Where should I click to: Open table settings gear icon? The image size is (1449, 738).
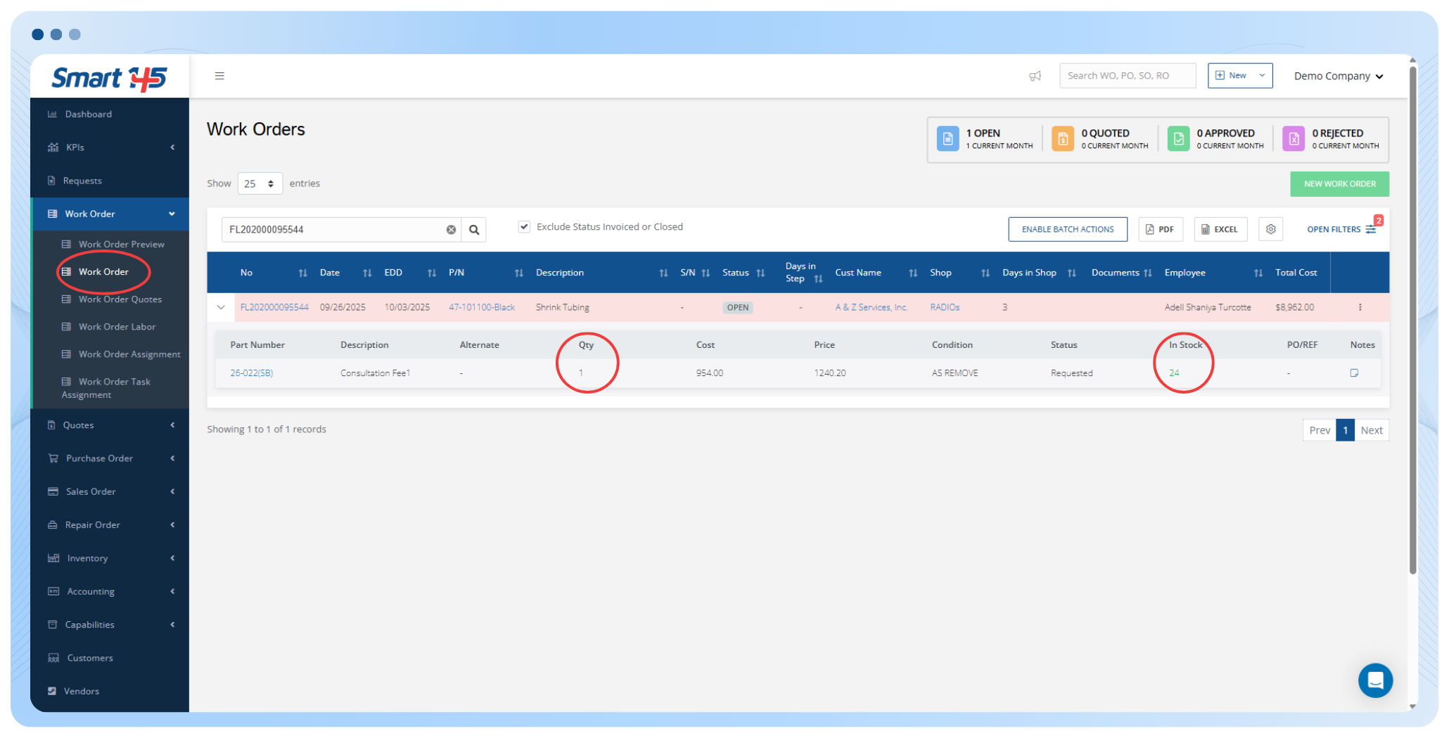1270,229
